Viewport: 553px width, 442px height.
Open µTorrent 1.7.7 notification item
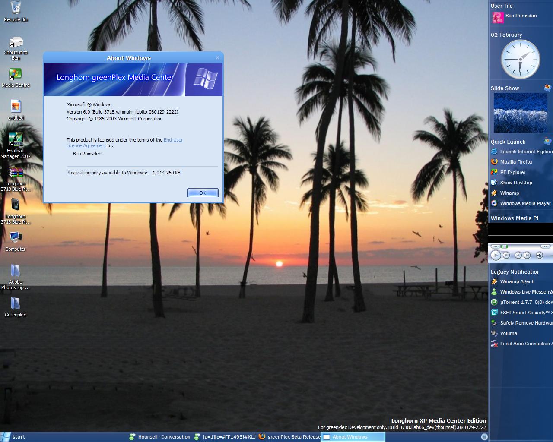[521, 302]
